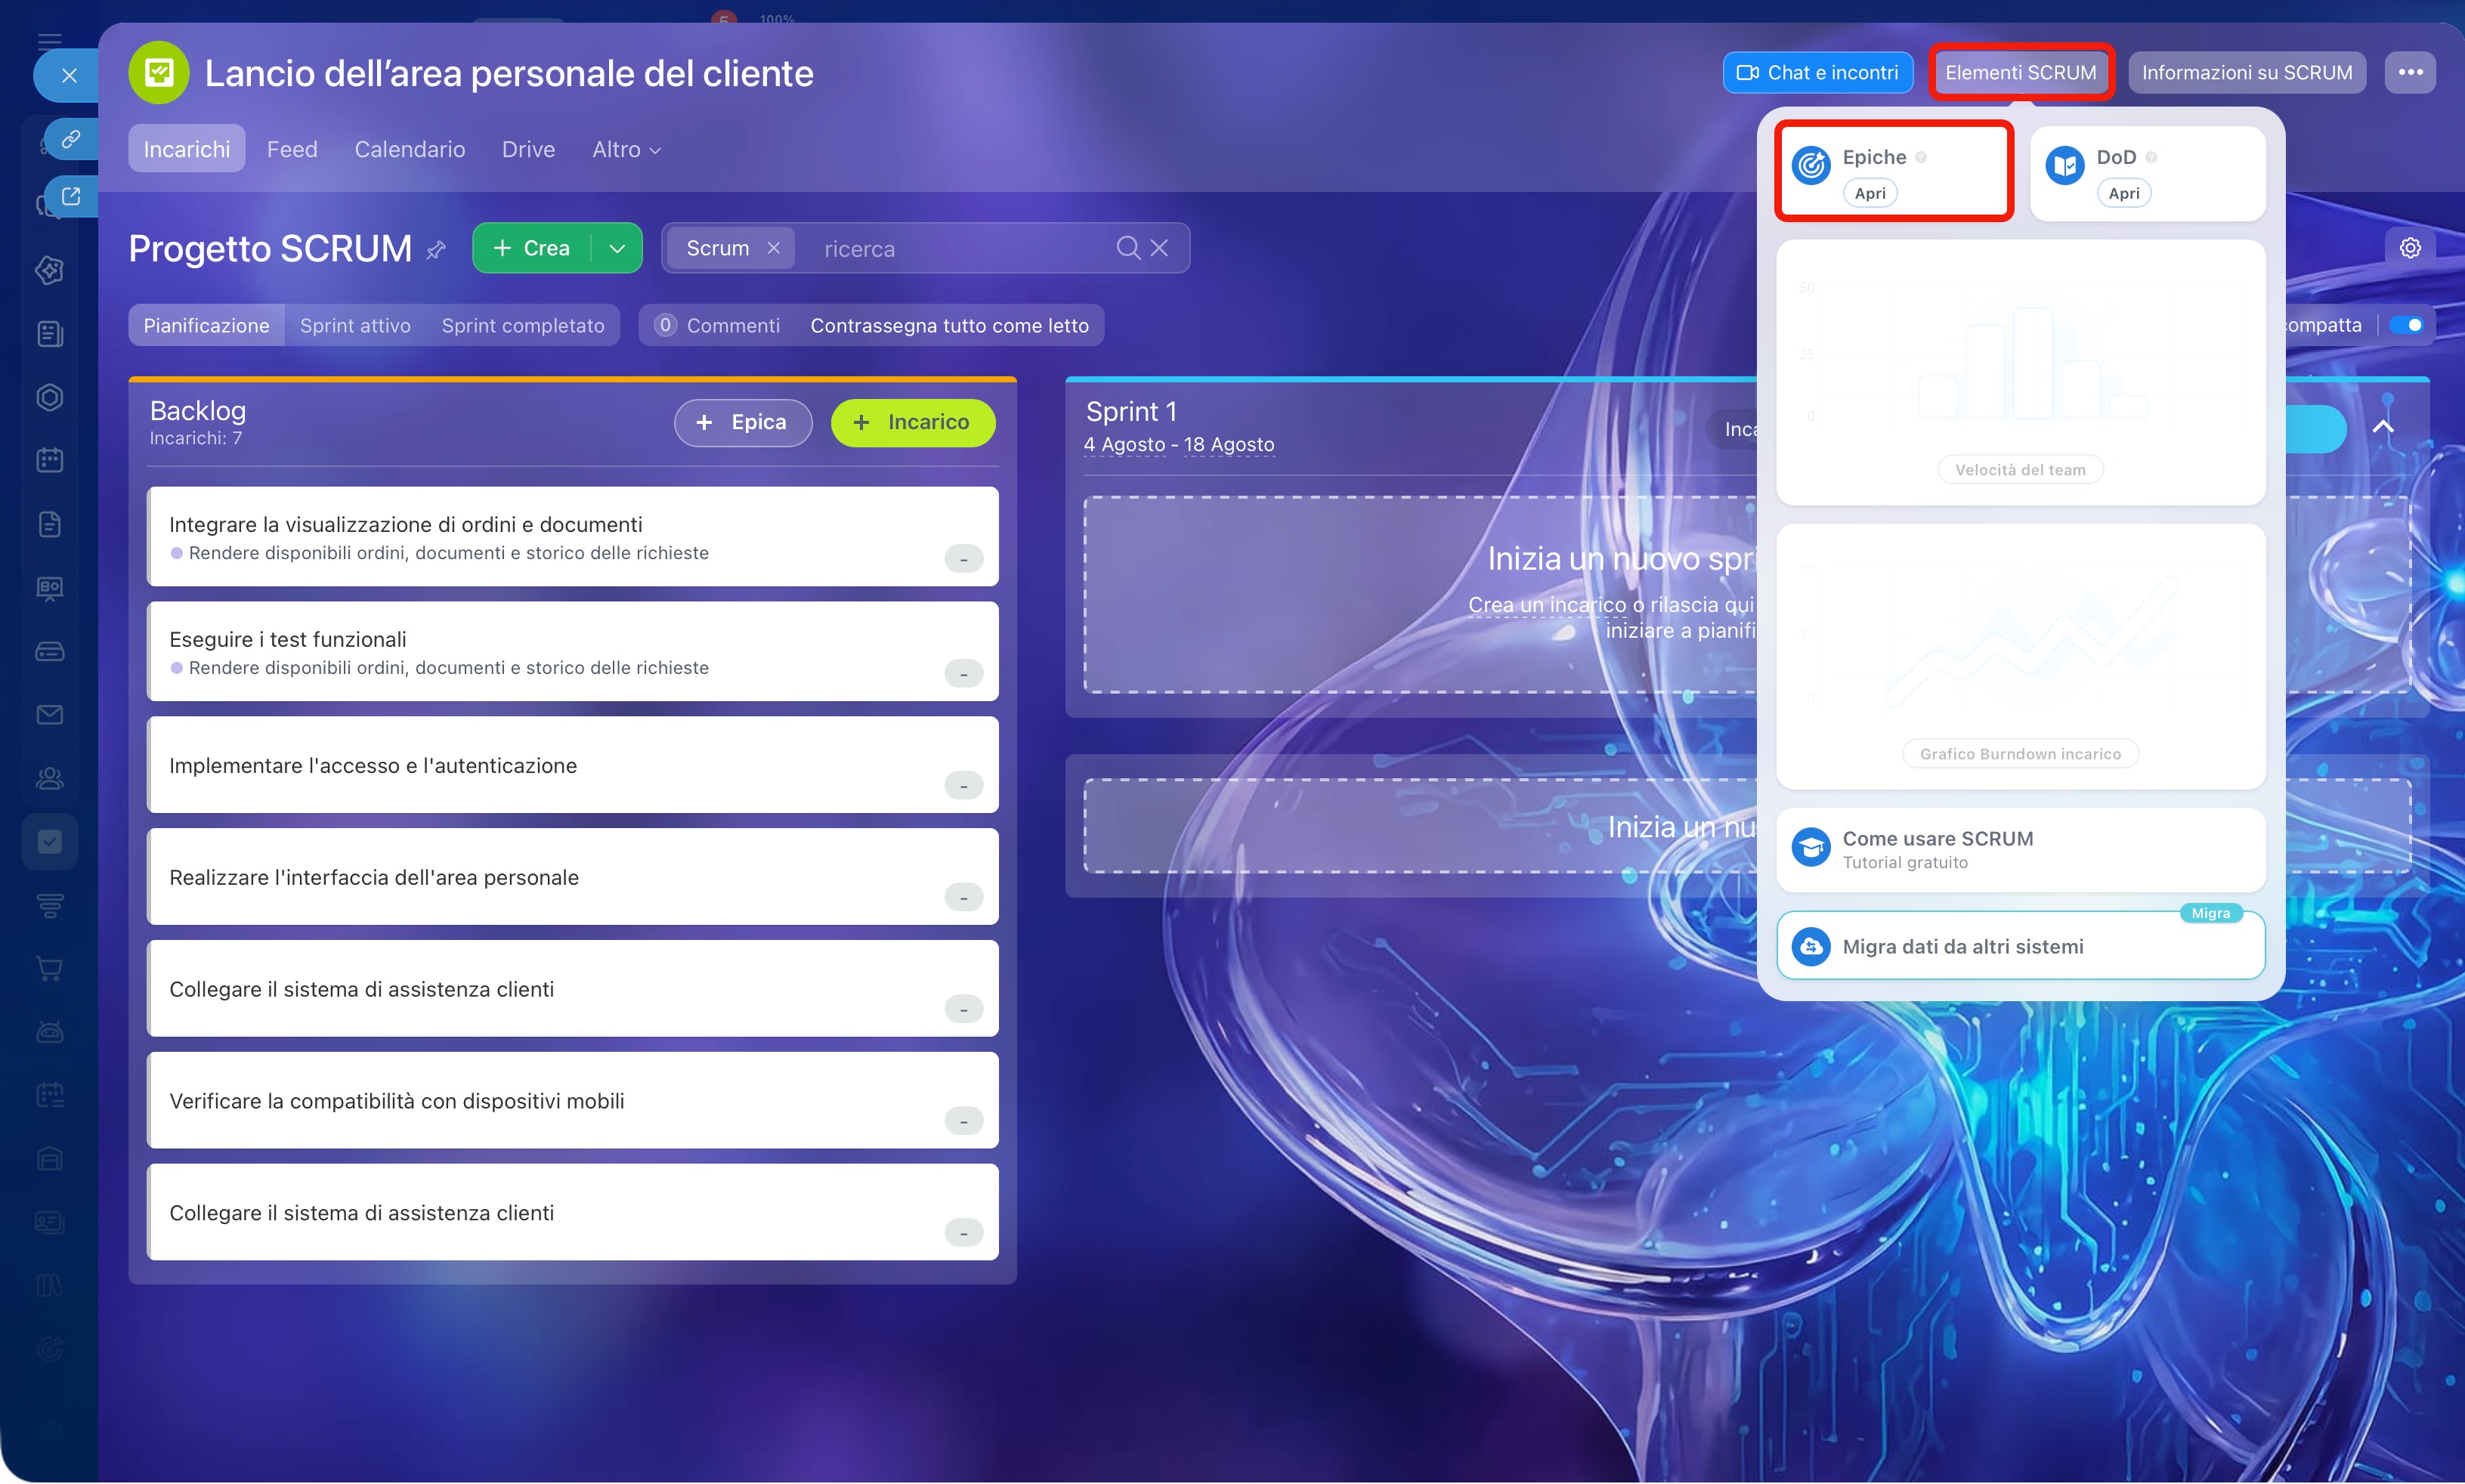
Task: Close the project panel with the X button
Action: [69, 75]
